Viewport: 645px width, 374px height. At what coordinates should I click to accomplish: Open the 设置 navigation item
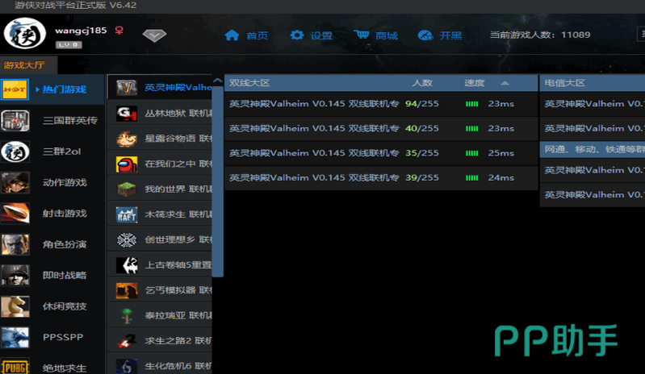click(321, 35)
